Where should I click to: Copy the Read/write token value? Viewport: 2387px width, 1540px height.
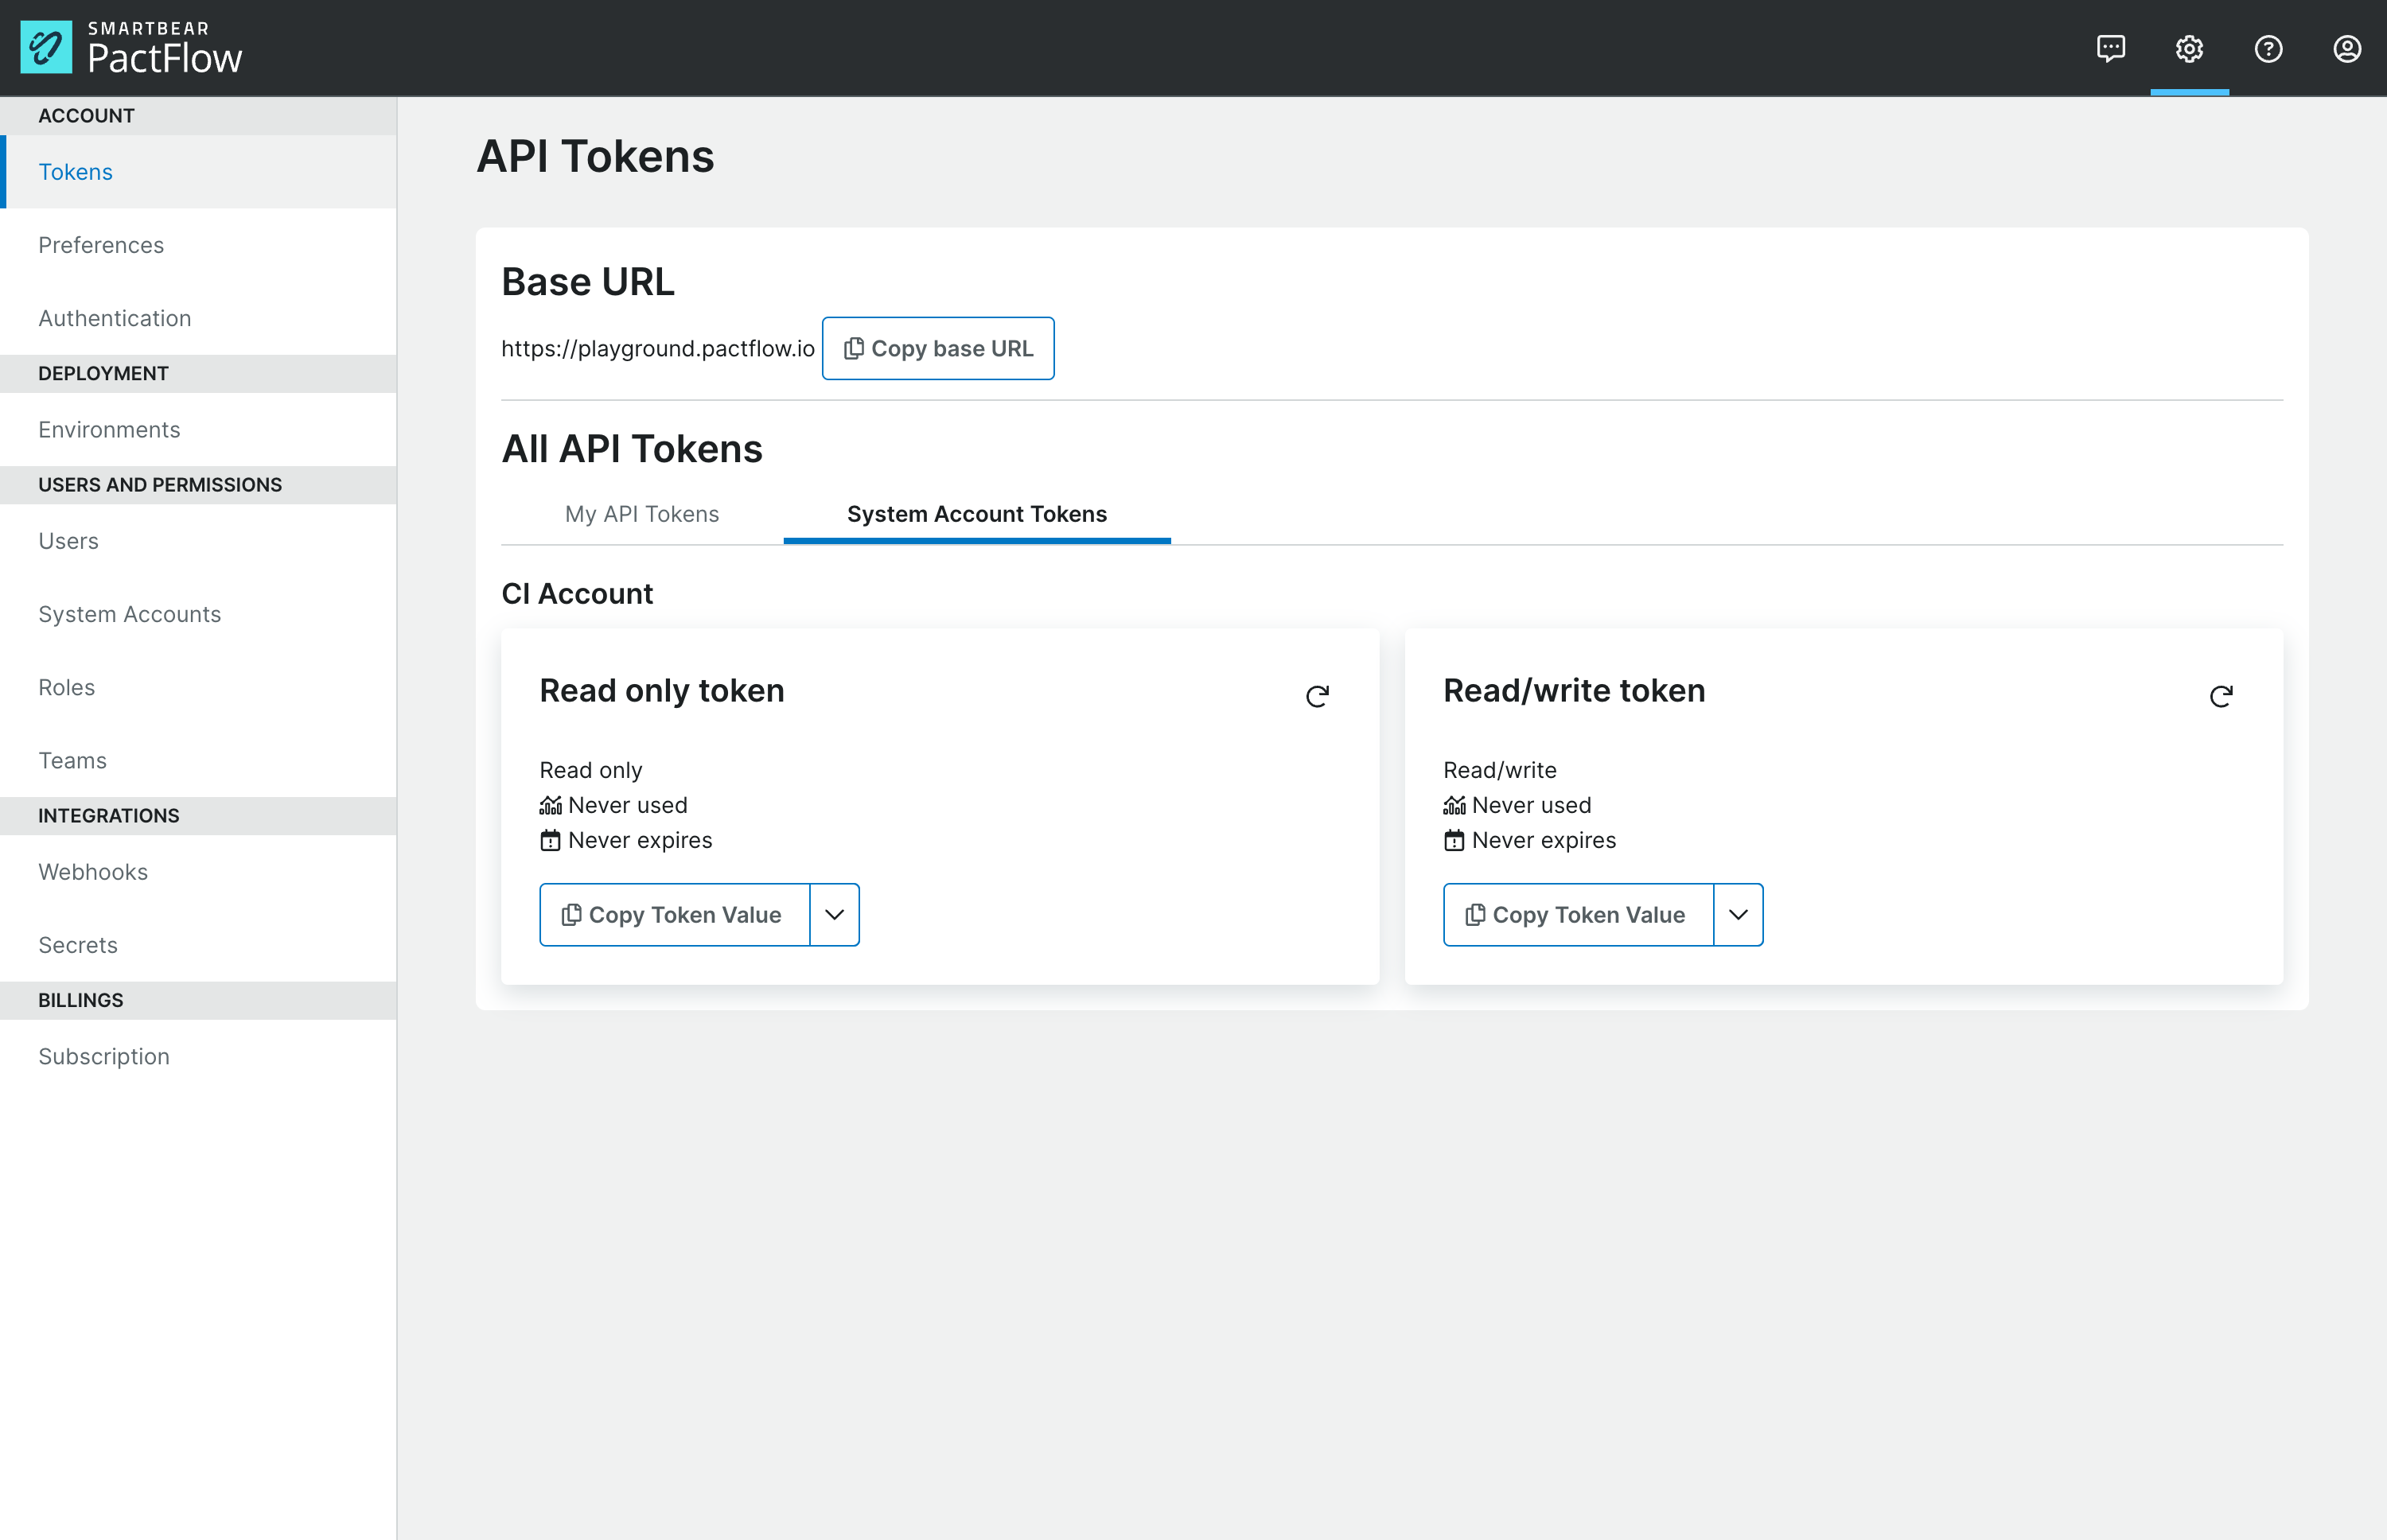click(1577, 914)
